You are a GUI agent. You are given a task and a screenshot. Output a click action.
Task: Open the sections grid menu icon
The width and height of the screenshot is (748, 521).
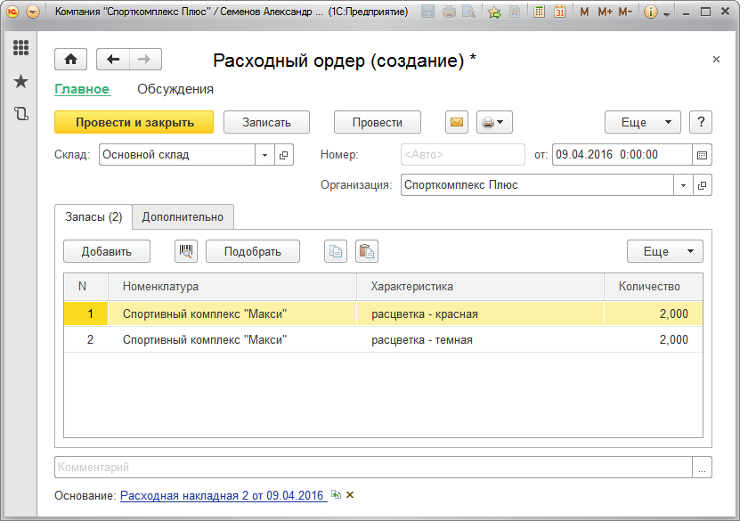point(20,48)
